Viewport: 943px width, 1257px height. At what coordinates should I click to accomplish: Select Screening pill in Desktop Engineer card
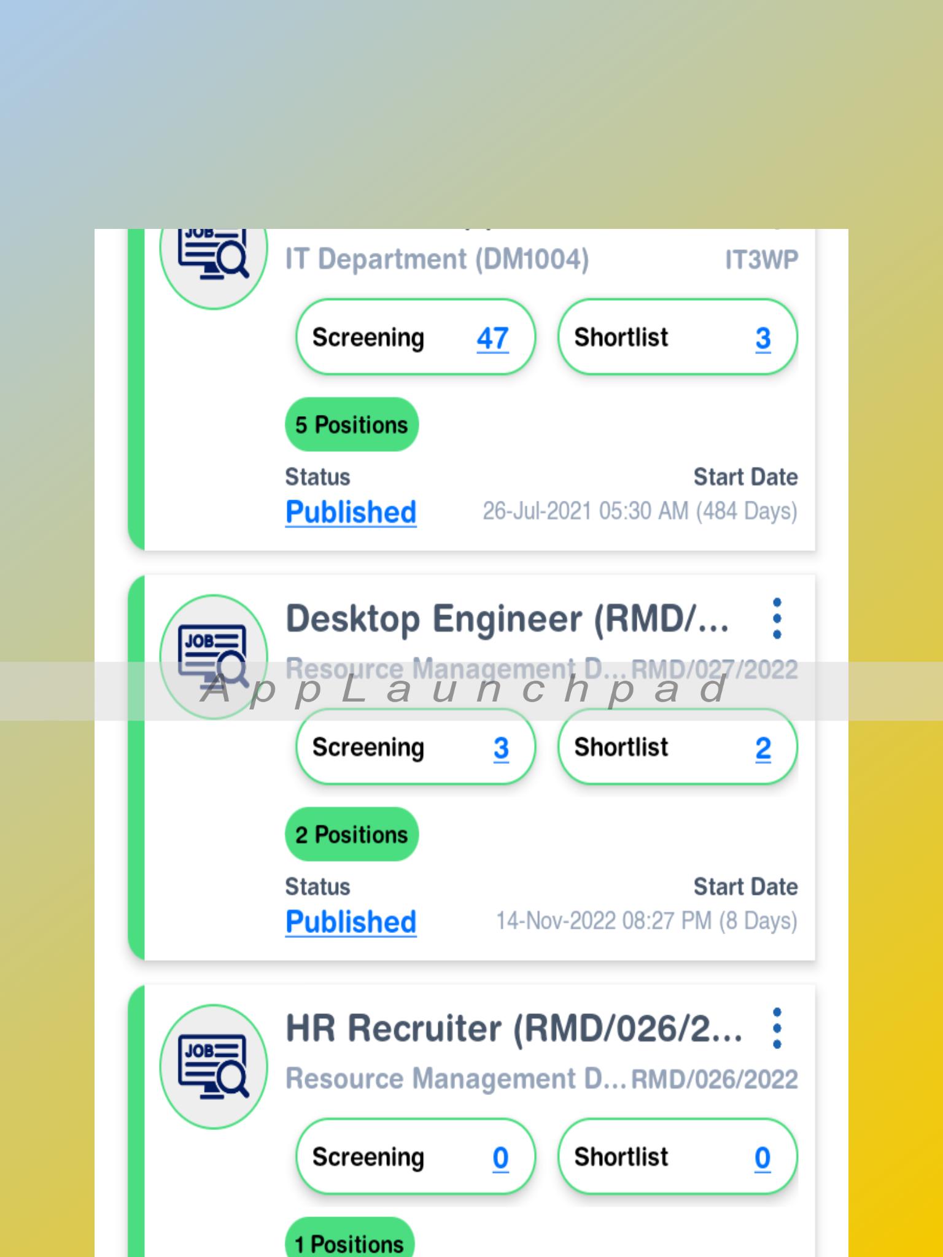tap(416, 747)
